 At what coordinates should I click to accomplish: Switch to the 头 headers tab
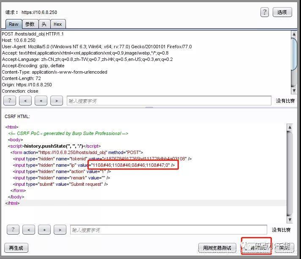[44, 24]
